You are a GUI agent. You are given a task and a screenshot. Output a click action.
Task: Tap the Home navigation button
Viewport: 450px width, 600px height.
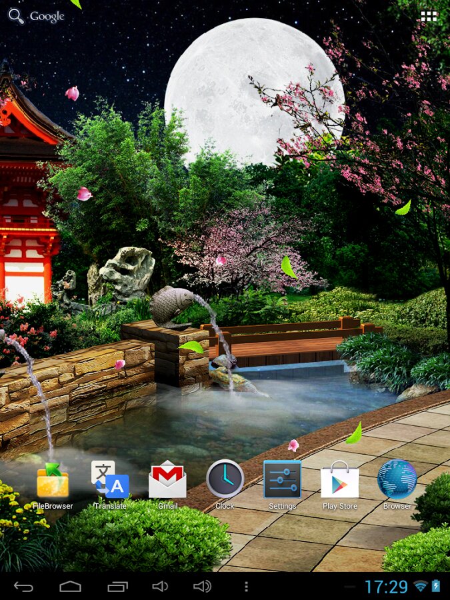pos(70,586)
